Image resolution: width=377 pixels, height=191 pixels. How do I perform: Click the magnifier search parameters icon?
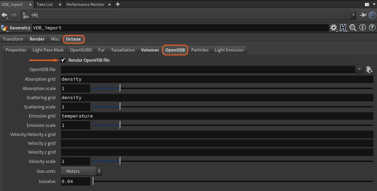point(353,28)
